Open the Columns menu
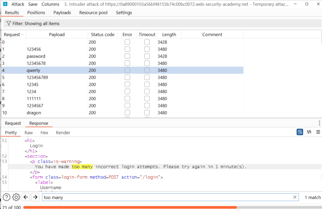The height and width of the screenshot is (209, 322). [50, 4]
